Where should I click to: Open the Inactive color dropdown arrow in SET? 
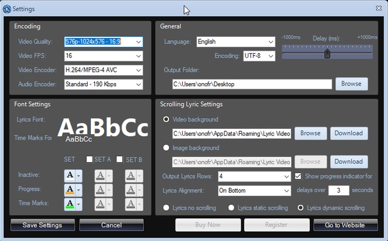pos(79,176)
